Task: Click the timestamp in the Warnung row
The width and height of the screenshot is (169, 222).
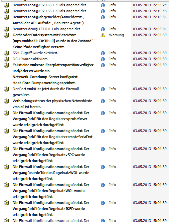Action: coord(150,35)
